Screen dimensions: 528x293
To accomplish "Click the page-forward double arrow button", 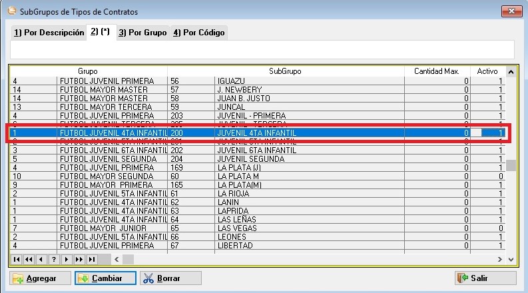I will (79, 259).
